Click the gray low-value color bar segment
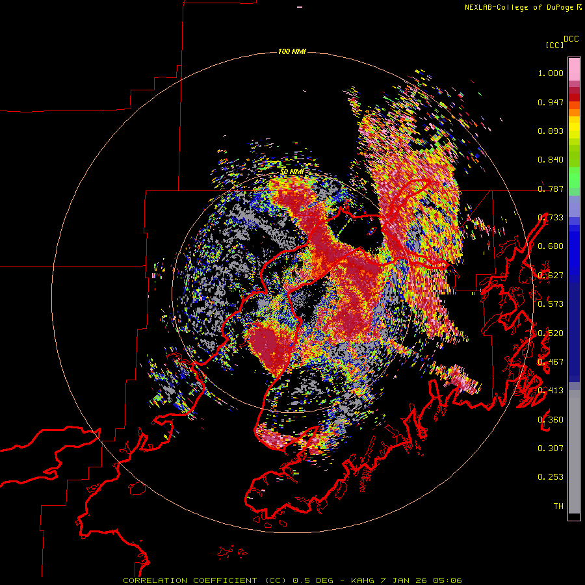The width and height of the screenshot is (585, 585). [x=574, y=452]
